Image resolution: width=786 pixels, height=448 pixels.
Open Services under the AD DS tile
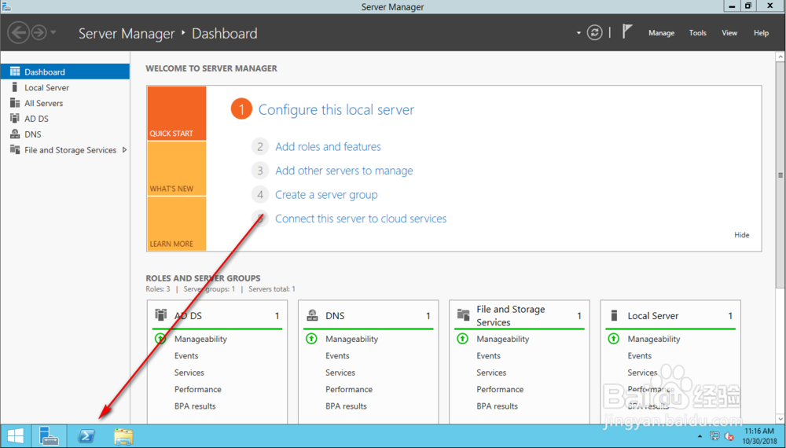pyautogui.click(x=189, y=373)
